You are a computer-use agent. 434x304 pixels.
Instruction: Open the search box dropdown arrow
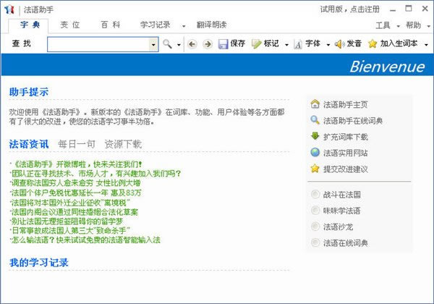click(153, 44)
